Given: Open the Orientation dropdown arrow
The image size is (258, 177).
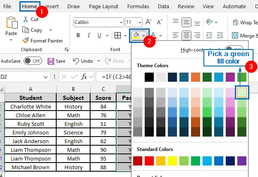Looking at the screenshot, I should click(x=216, y=22).
